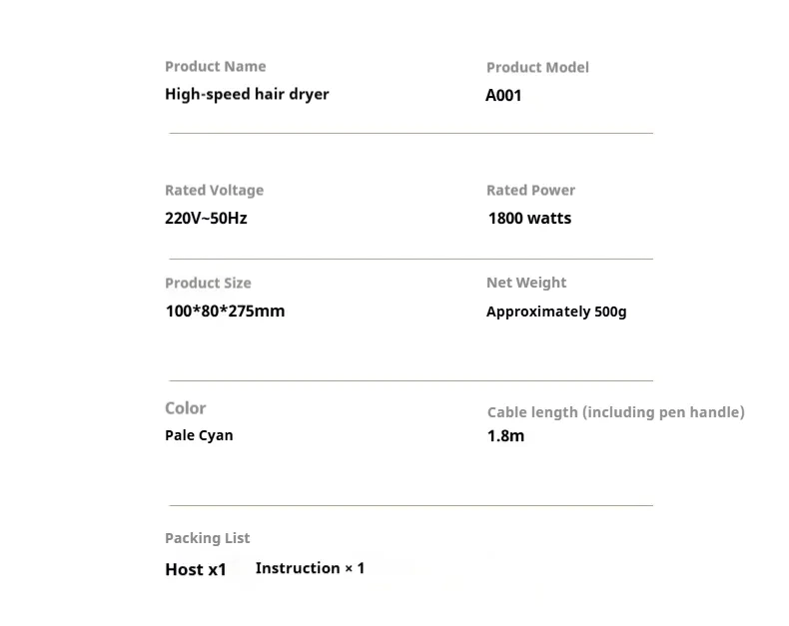Select the A001 model number

pyautogui.click(x=503, y=96)
